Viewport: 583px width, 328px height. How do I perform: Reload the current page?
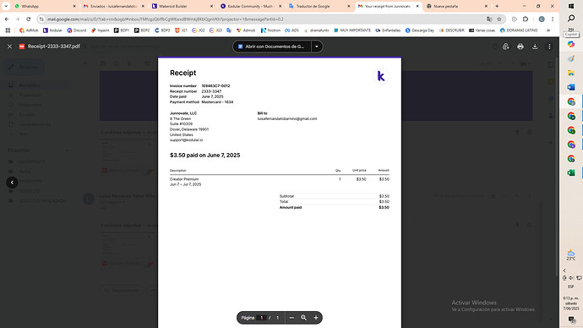pyautogui.click(x=29, y=19)
